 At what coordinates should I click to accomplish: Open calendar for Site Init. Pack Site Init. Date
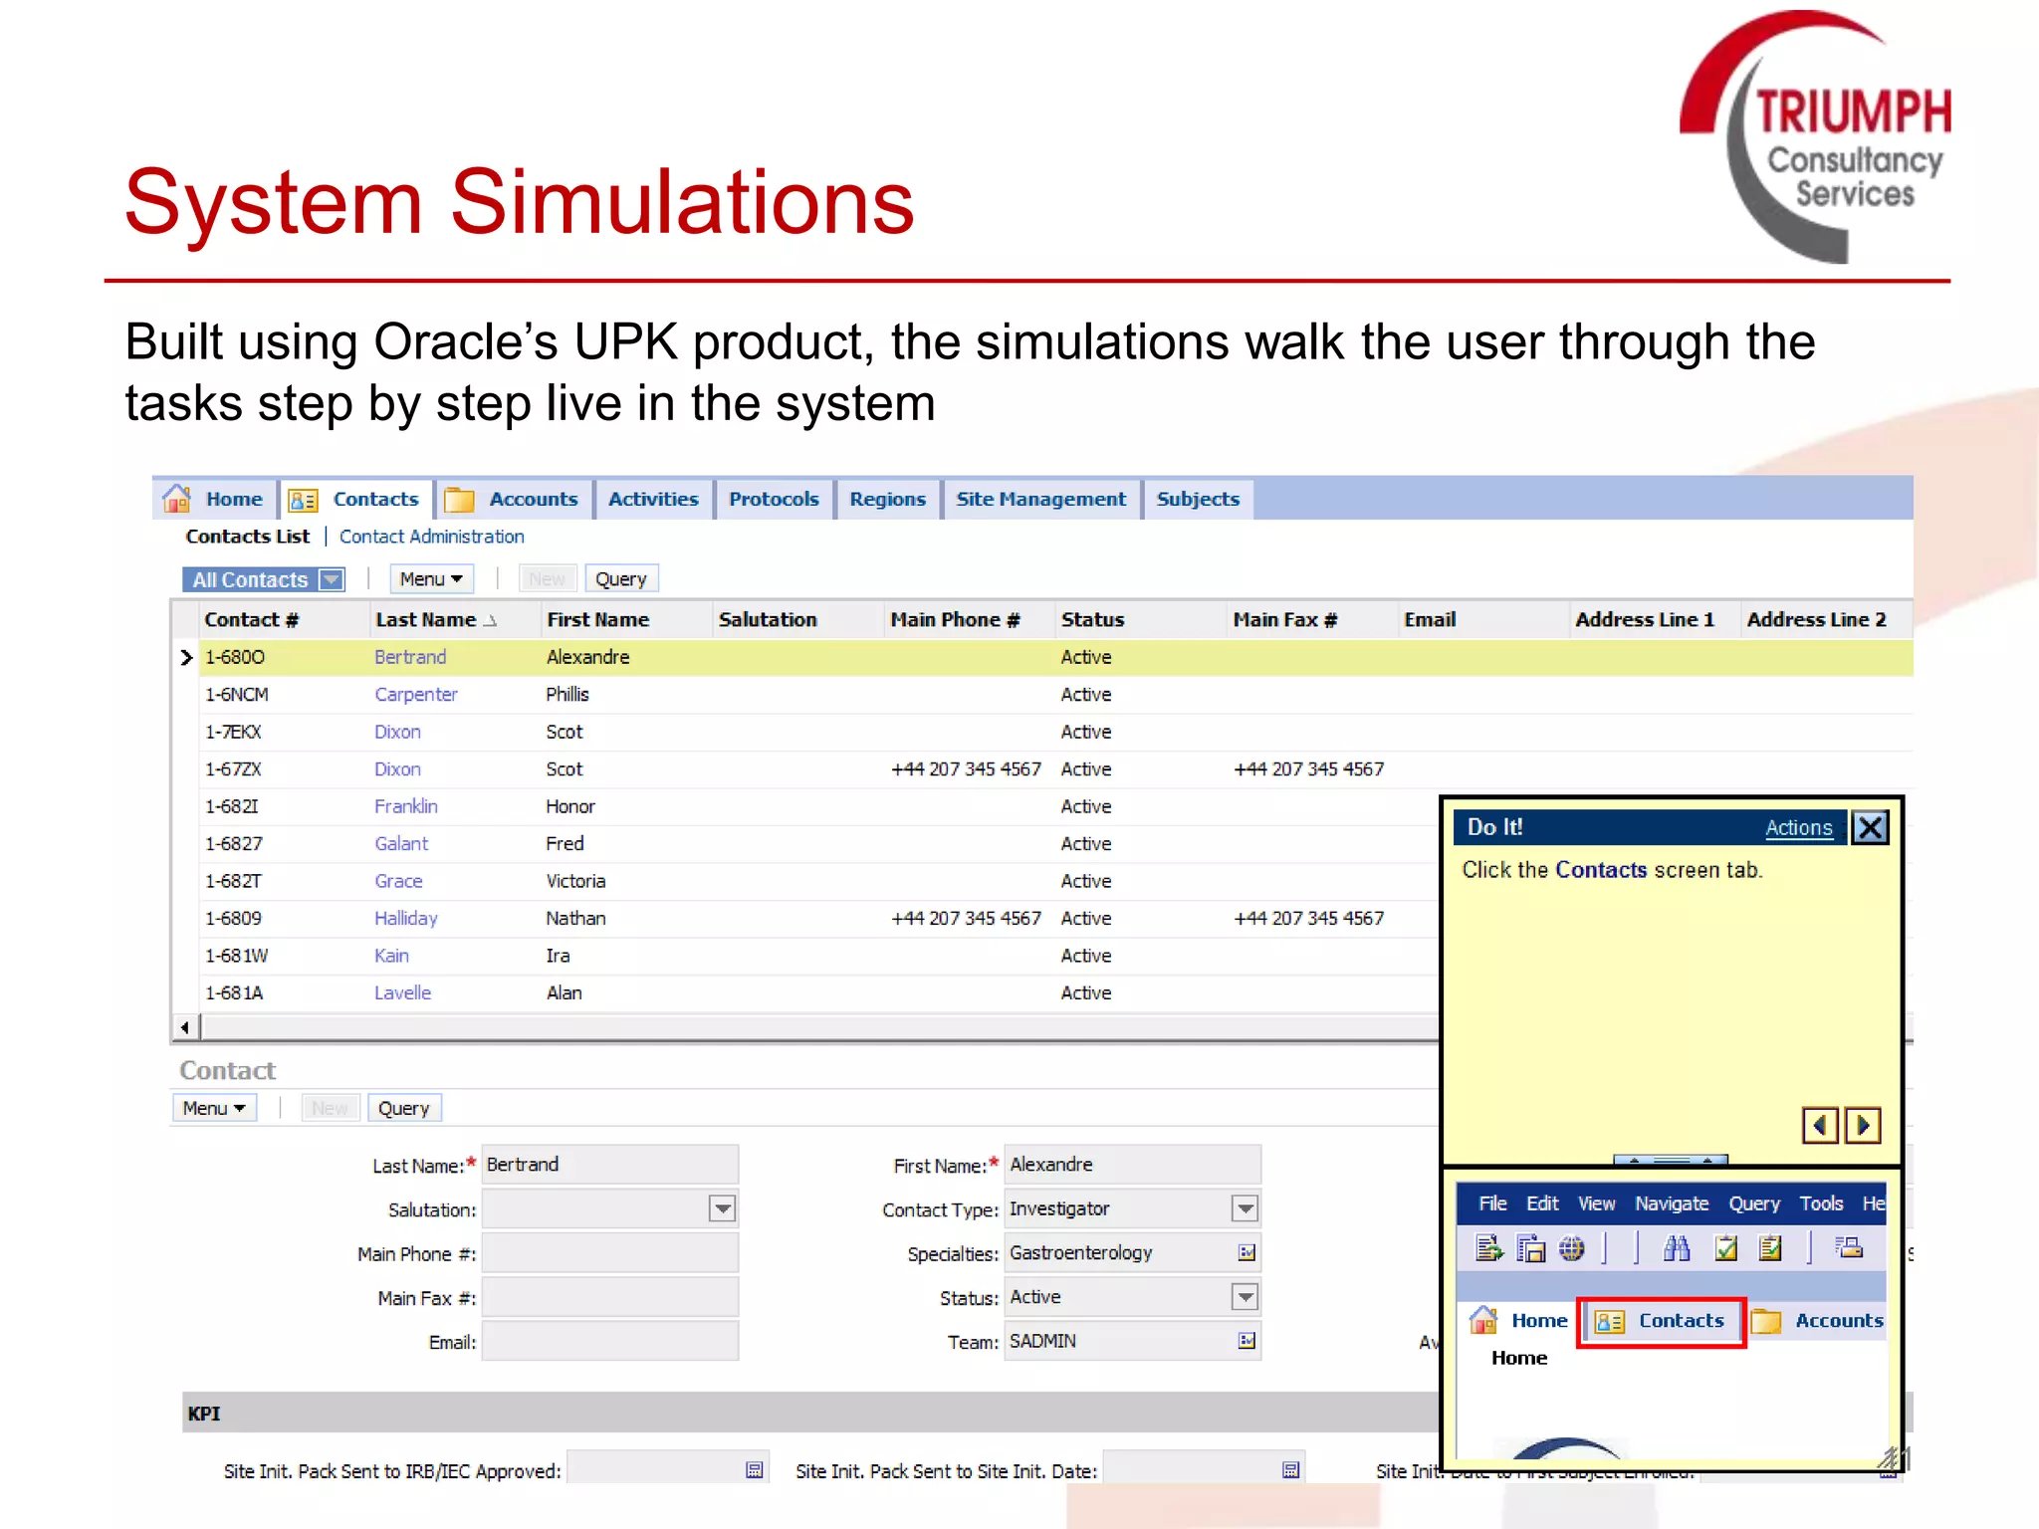pyautogui.click(x=1291, y=1470)
